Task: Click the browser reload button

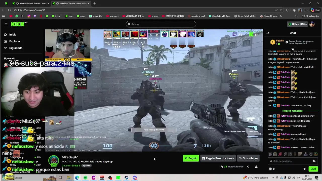Action: (x=9, y=10)
